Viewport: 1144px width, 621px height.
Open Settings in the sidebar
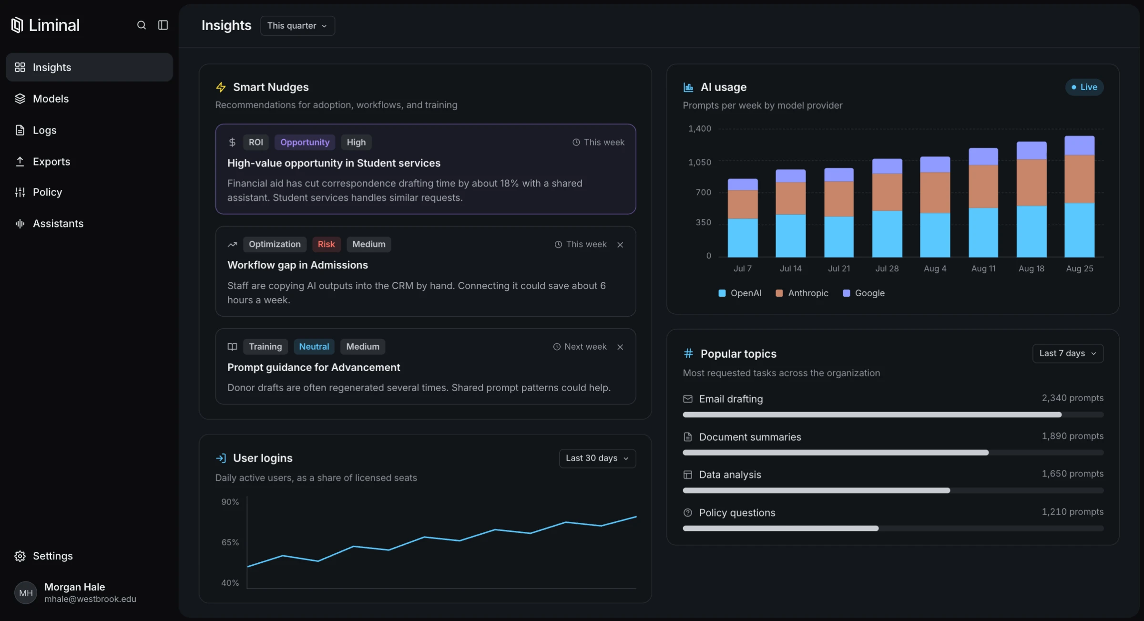click(x=89, y=556)
